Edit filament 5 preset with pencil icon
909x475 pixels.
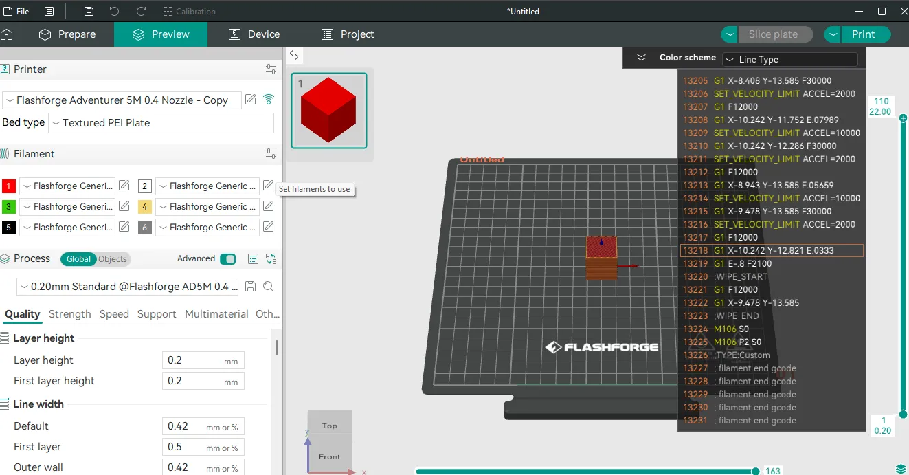124,227
